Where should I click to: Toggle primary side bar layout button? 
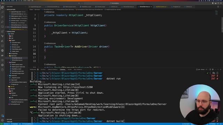point(213,3)
